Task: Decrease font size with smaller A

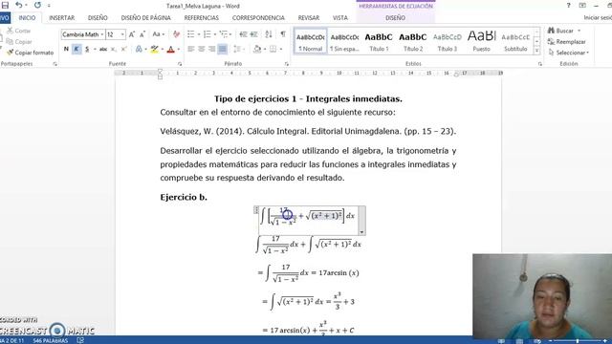Action: [142, 34]
